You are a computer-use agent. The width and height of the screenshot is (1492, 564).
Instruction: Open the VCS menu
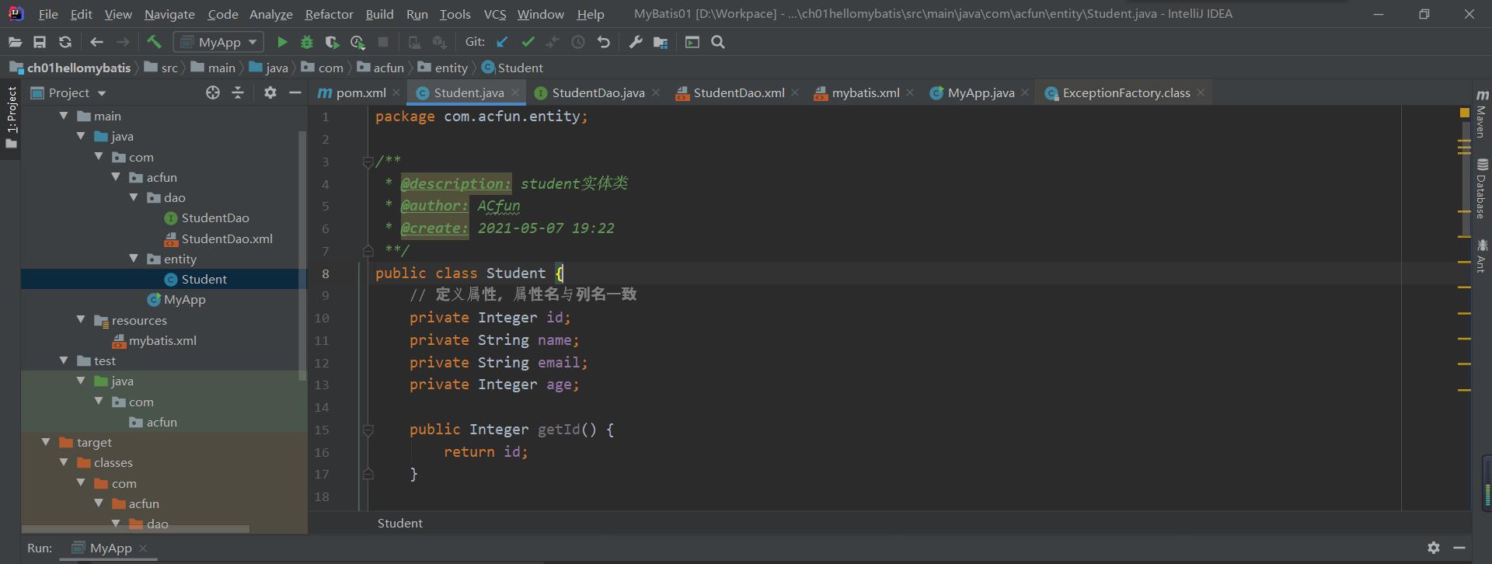(494, 14)
